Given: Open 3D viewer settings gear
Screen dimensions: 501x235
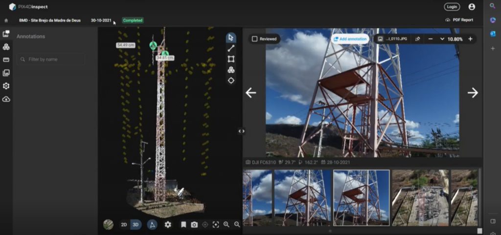Looking at the screenshot, I should 168,224.
